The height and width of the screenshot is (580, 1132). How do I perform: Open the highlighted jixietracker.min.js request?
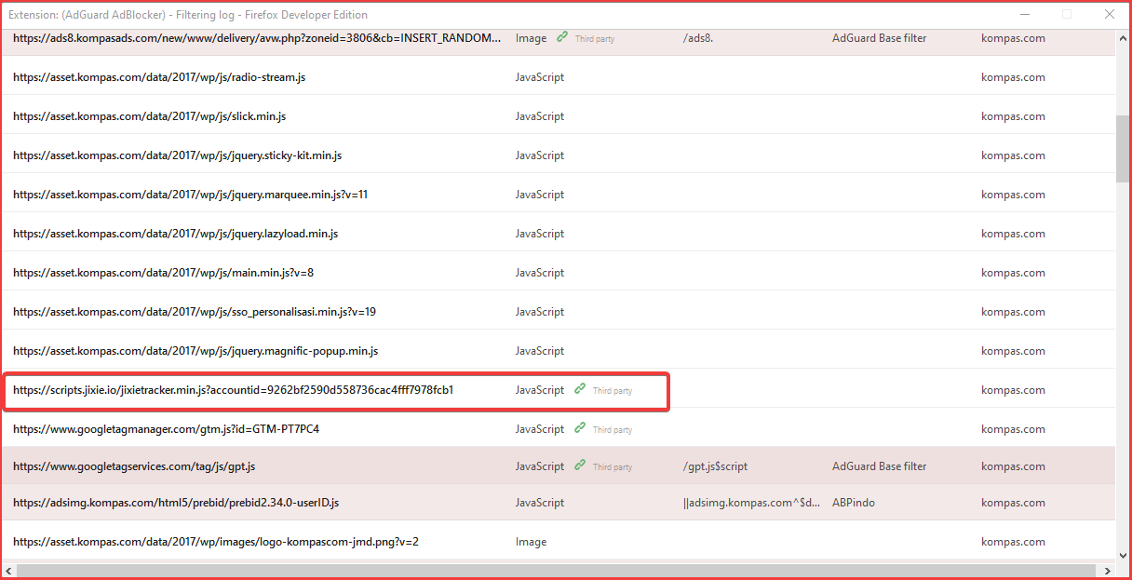coord(233,389)
